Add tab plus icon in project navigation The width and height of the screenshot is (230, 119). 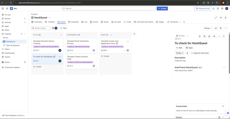tap(184, 22)
